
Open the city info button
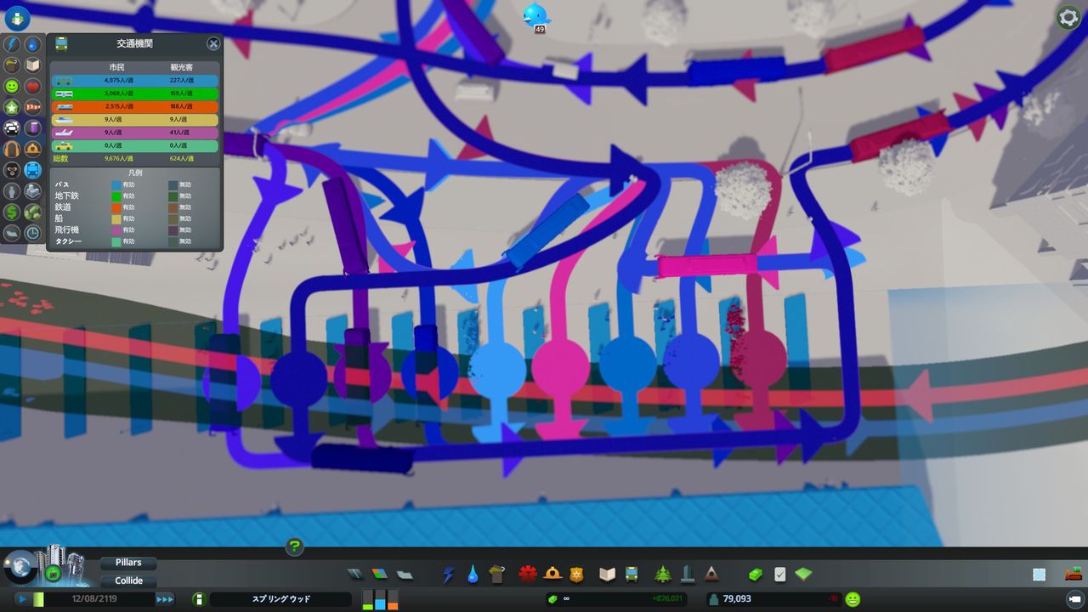pyautogui.click(x=199, y=599)
